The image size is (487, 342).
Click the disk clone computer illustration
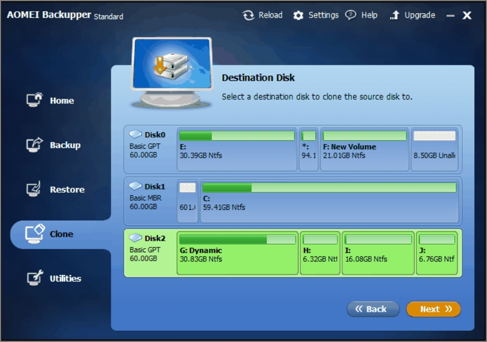[172, 73]
